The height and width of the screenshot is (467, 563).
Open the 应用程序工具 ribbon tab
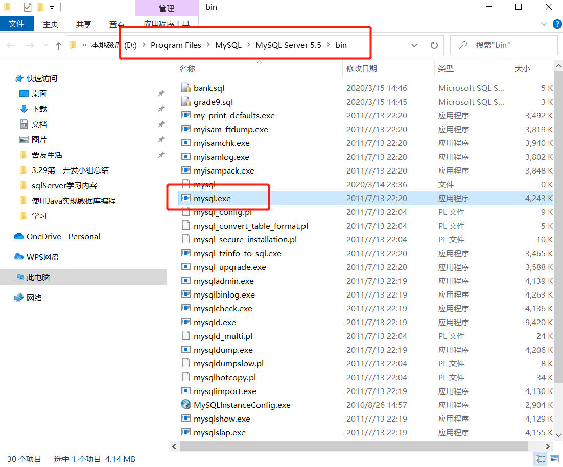pyautogui.click(x=167, y=24)
